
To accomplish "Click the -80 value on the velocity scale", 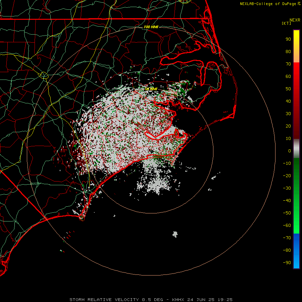I will click(x=287, y=250).
